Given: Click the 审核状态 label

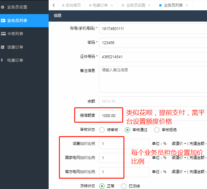Looking at the screenshot, I should pyautogui.click(x=88, y=130).
